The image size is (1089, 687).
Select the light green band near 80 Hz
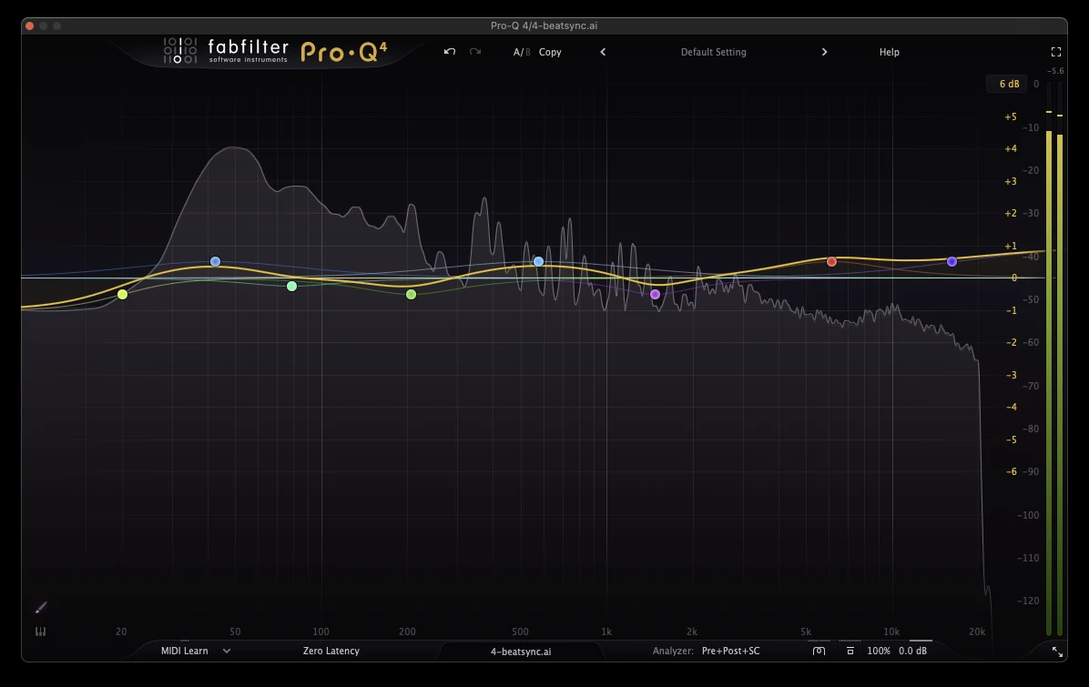291,286
